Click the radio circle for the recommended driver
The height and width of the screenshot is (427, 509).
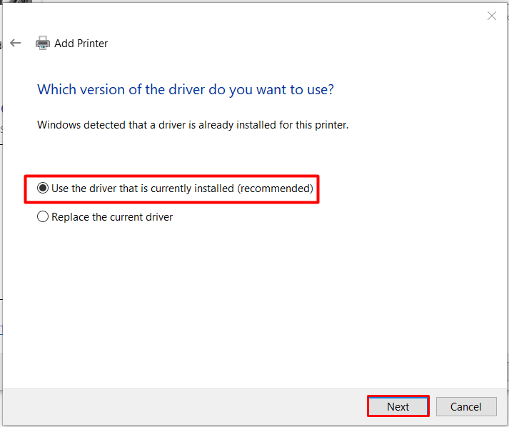pyautogui.click(x=43, y=189)
